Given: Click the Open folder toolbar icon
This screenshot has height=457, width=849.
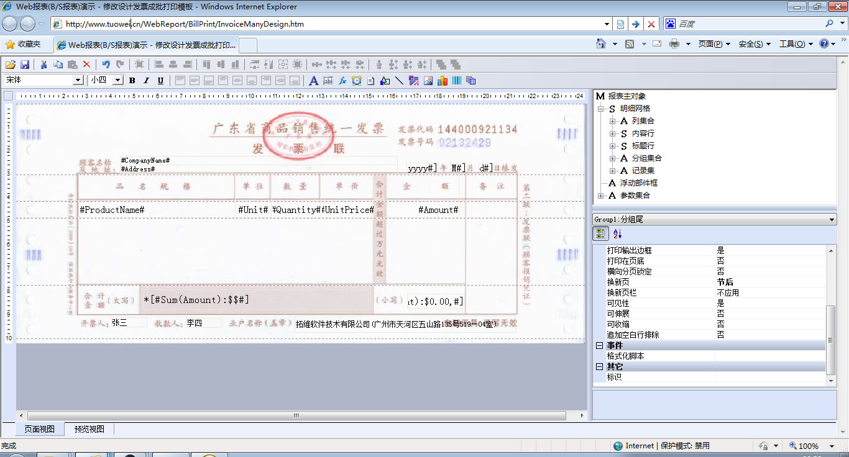Looking at the screenshot, I should [11, 65].
